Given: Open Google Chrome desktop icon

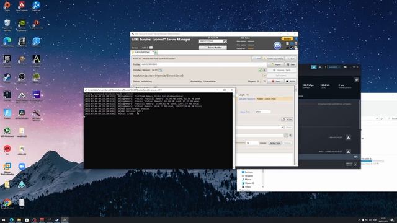Looking at the screenshot, I should tap(7, 204).
